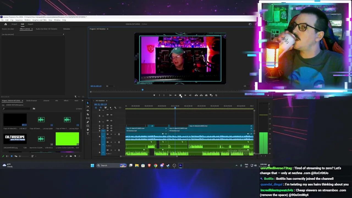Open the Markers menu
The height and width of the screenshot is (198, 352).
point(28,20)
